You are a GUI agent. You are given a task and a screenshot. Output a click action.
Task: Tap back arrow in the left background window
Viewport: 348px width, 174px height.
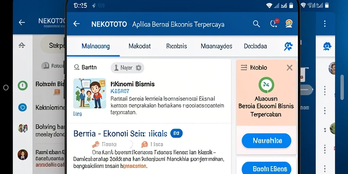point(22,22)
